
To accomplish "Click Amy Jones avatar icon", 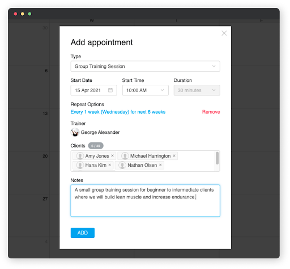I will (80, 156).
